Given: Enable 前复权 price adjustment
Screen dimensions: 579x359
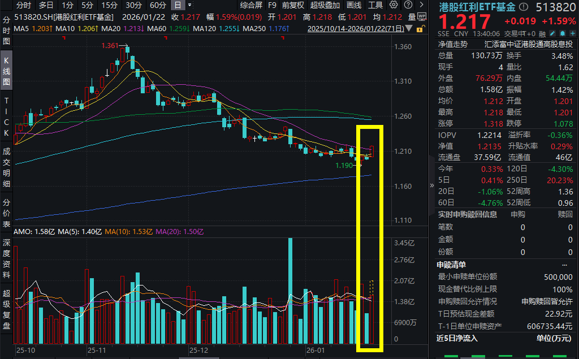Looking at the screenshot, I should (293, 5).
